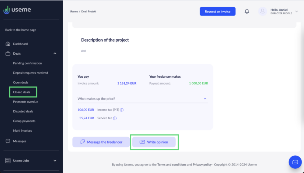Click the Service fee info icon
Image resolution: width=304 pixels, height=173 pixels.
pyautogui.click(x=115, y=118)
